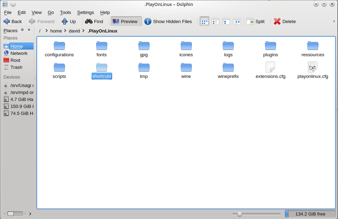
Task: Open the plugins folder
Action: 271,49
